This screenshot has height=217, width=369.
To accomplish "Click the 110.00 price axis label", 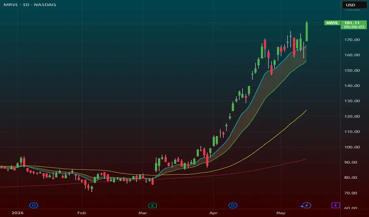I will click(352, 132).
